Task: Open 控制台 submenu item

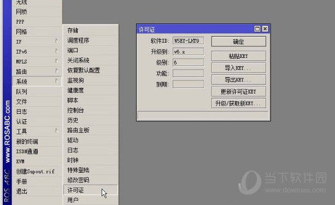Action: point(91,110)
